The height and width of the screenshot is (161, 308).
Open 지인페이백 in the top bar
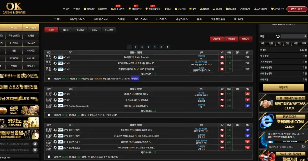coord(260,9)
